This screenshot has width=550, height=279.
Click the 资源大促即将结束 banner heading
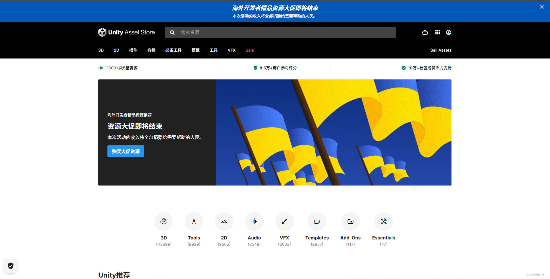coord(135,126)
